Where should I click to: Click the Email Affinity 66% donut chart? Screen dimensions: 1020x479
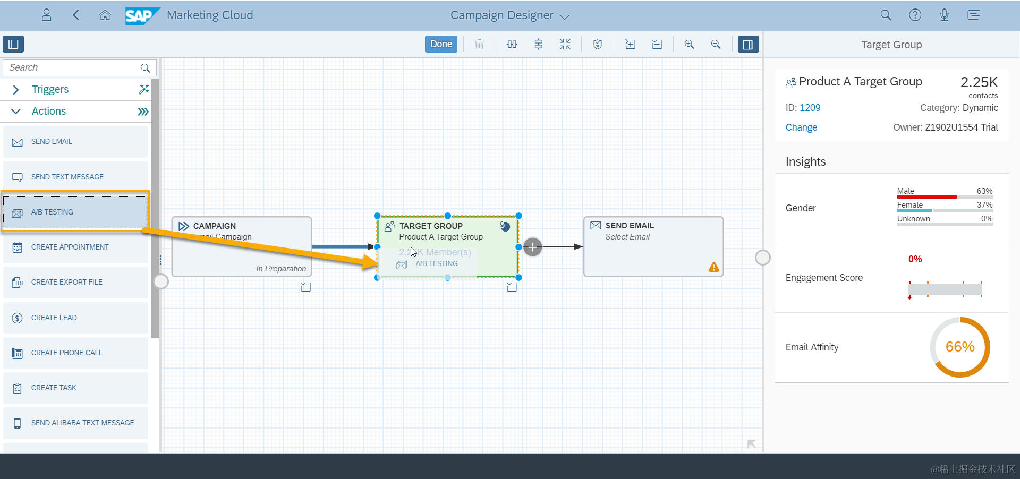tap(960, 347)
